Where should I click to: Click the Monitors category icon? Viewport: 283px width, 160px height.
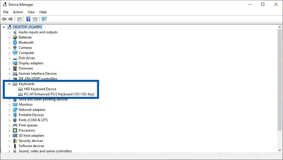pos(15,105)
